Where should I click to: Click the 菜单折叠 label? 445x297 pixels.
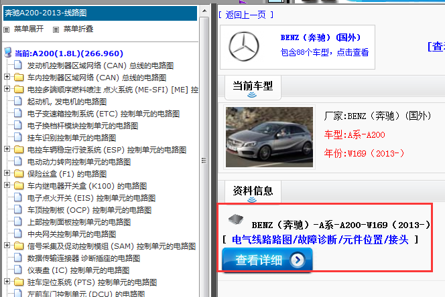78,29
